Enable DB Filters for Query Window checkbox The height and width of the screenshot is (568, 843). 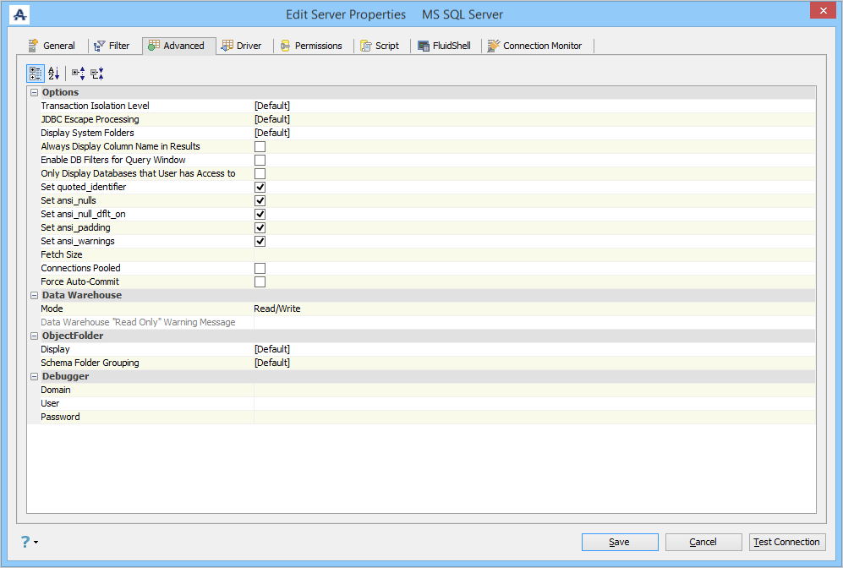260,160
